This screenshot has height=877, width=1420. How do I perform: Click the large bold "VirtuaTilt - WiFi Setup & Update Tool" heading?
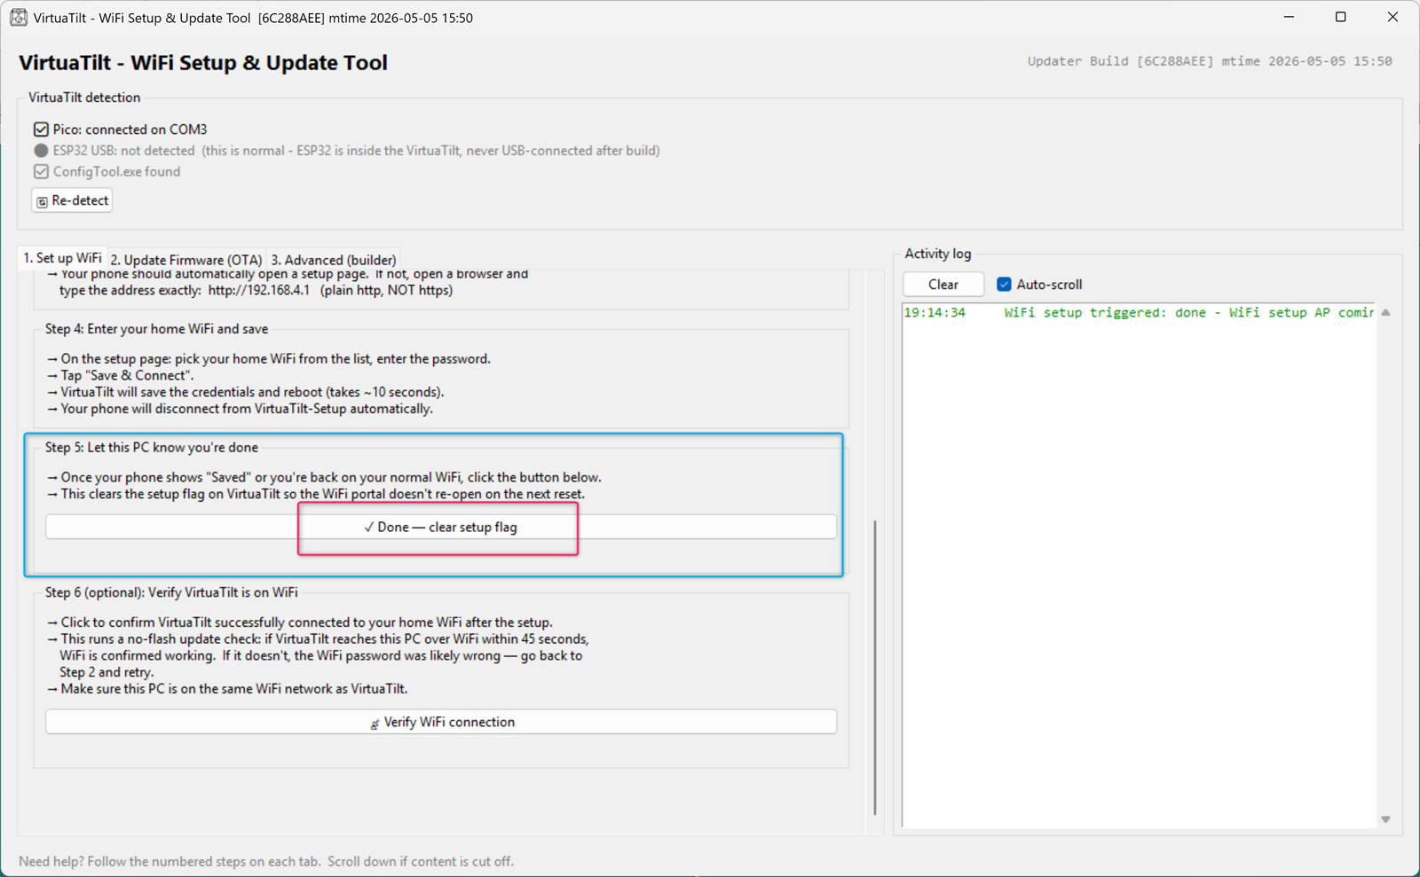(x=203, y=63)
